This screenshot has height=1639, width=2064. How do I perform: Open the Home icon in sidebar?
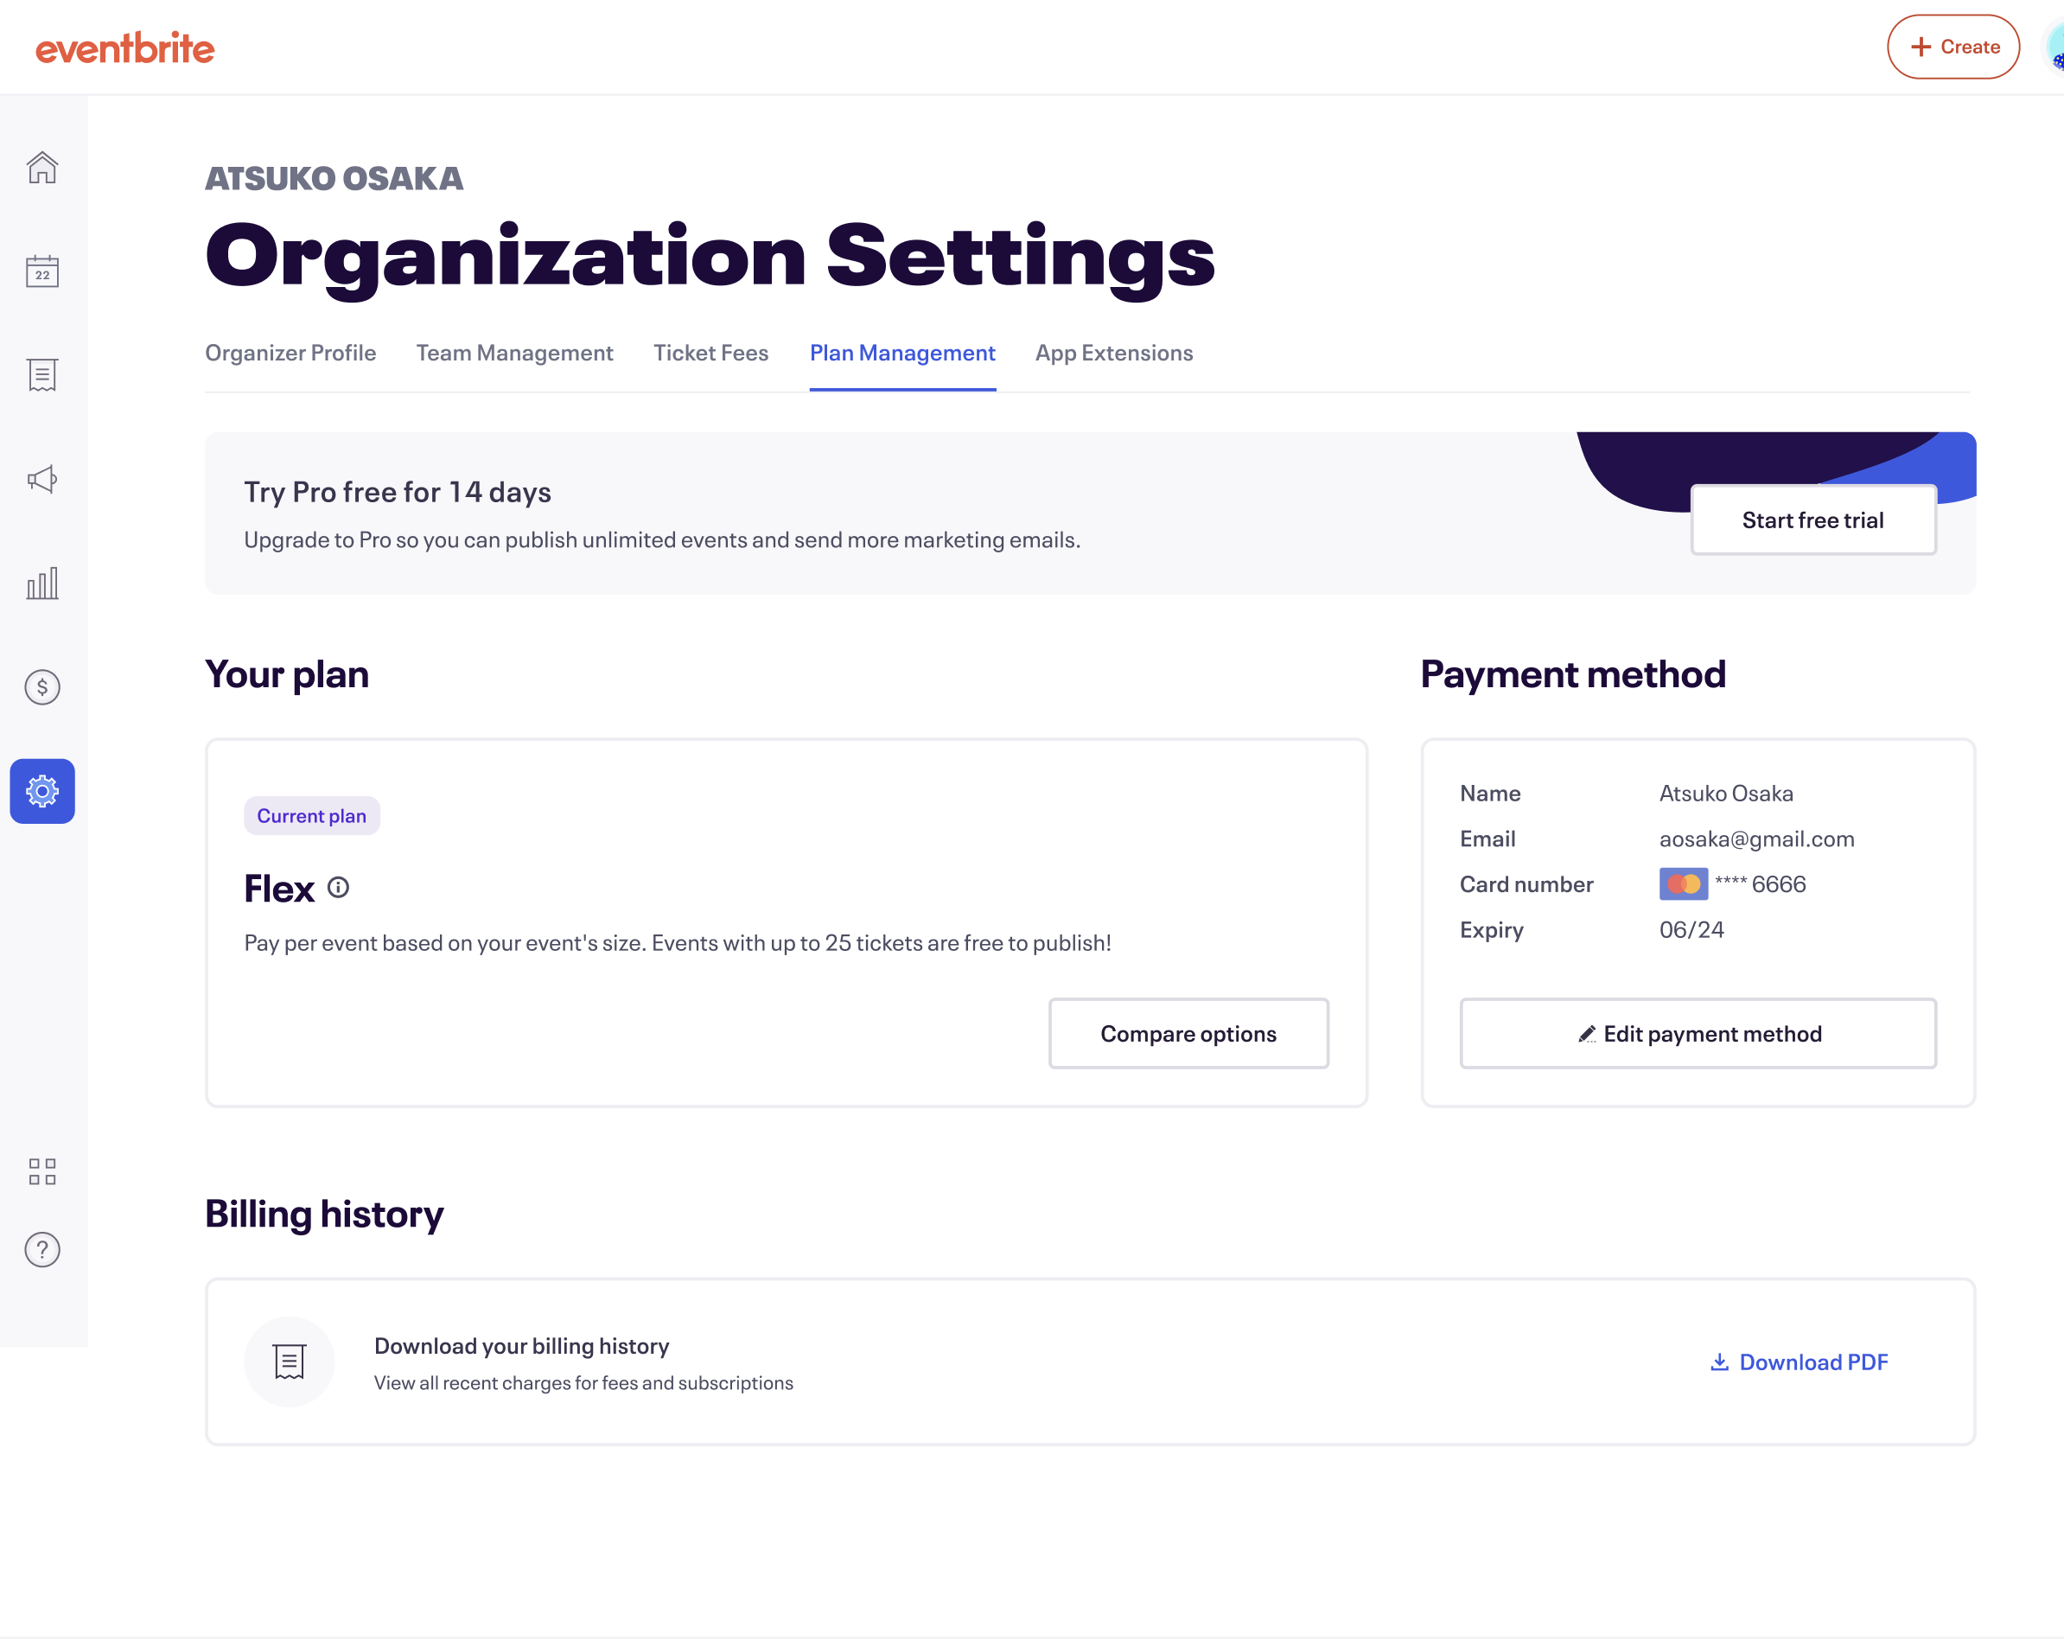42,168
